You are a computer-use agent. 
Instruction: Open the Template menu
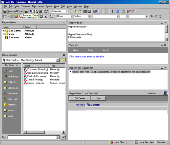26,6
